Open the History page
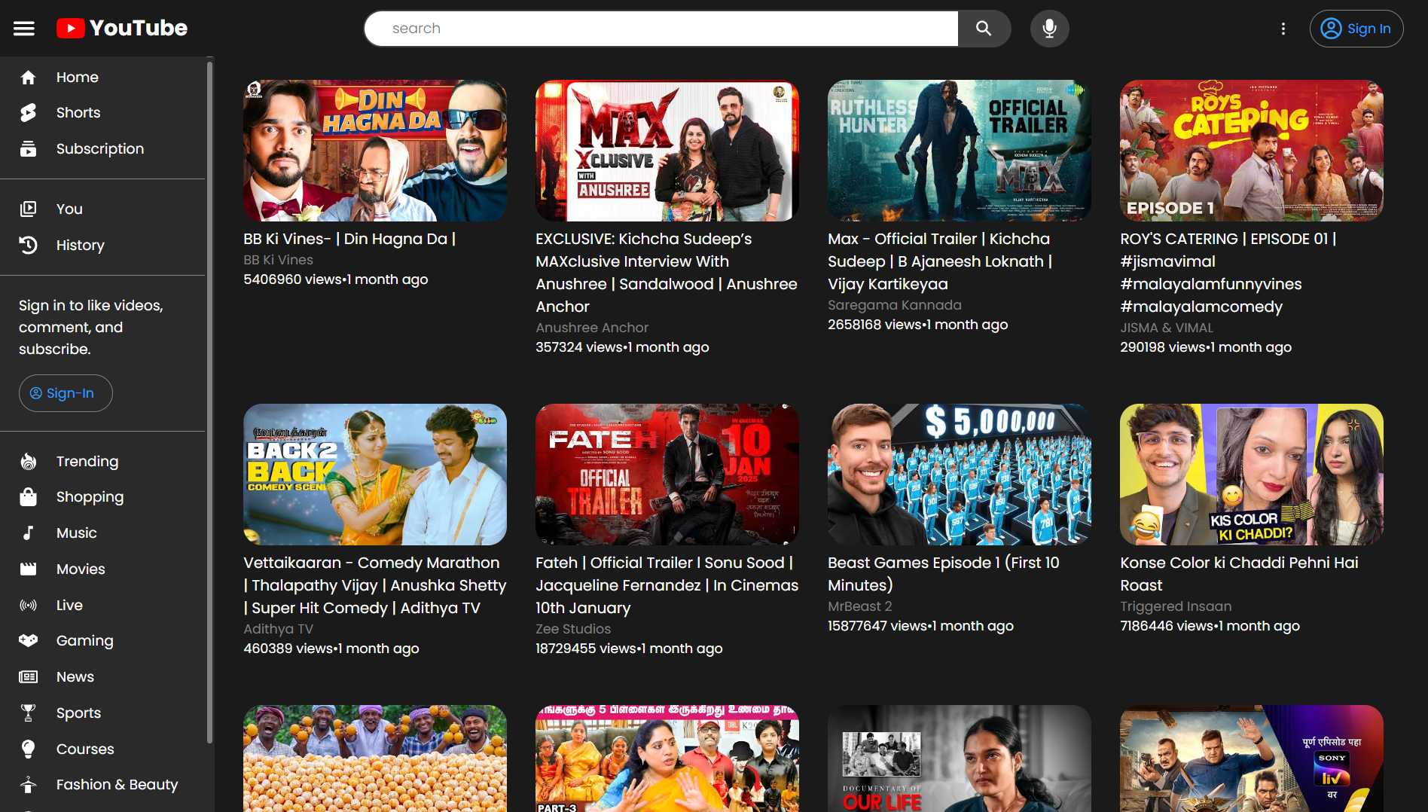This screenshot has height=812, width=1428. (x=80, y=246)
